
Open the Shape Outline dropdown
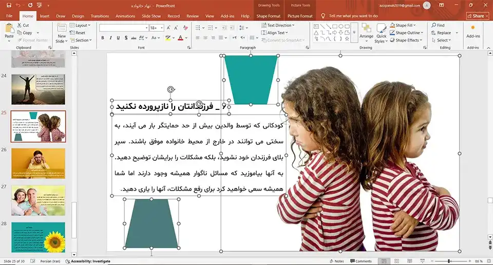pos(407,33)
